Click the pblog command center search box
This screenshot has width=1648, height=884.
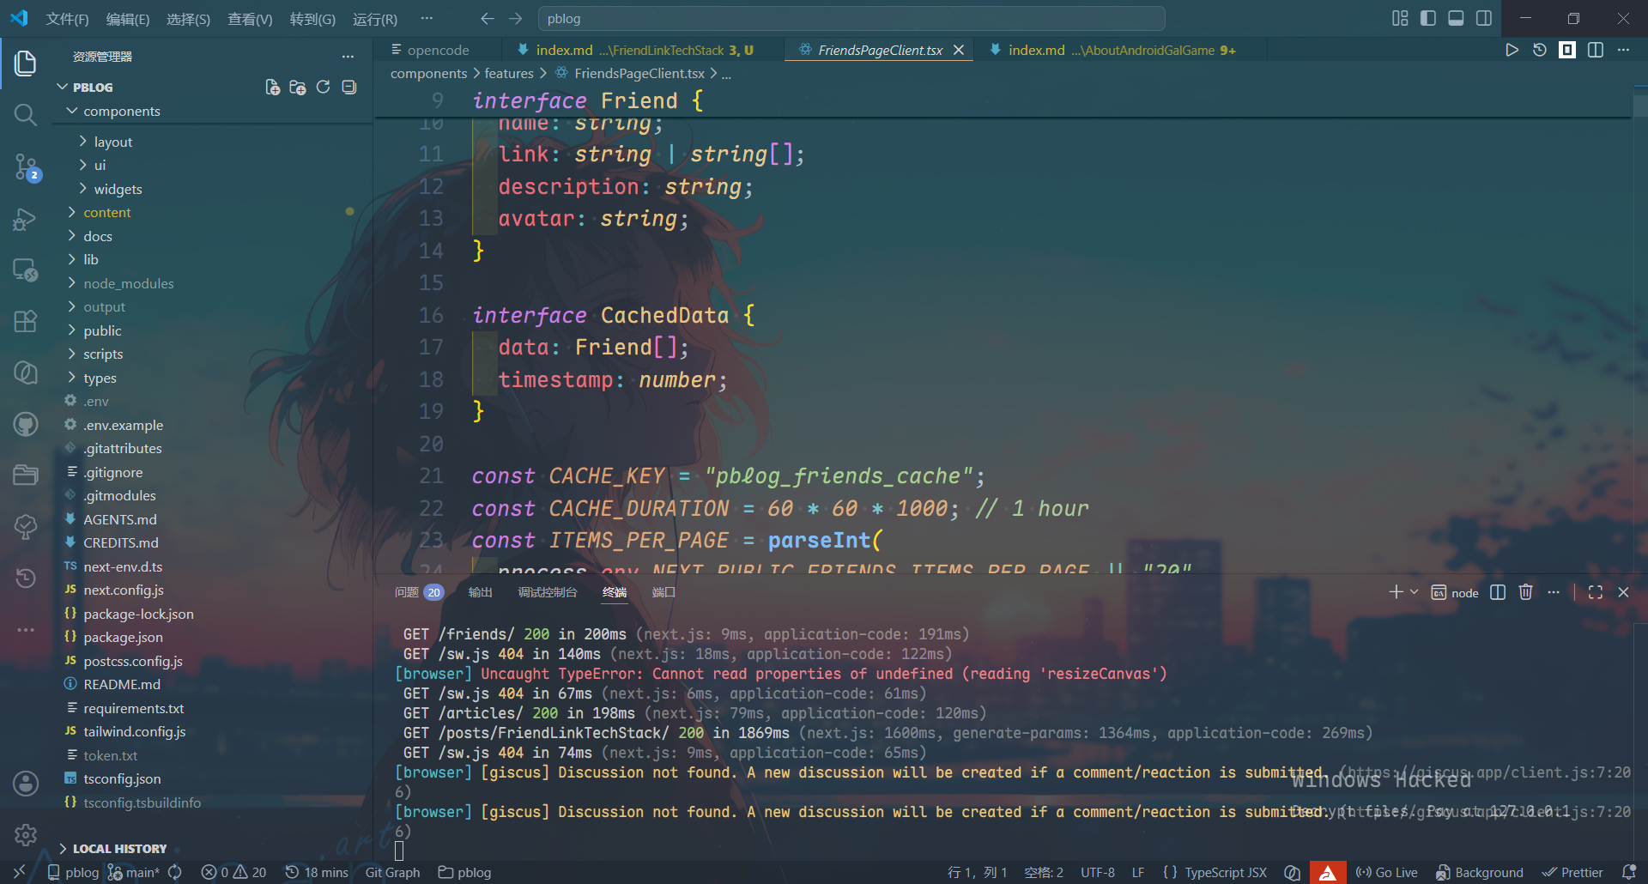[851, 18]
